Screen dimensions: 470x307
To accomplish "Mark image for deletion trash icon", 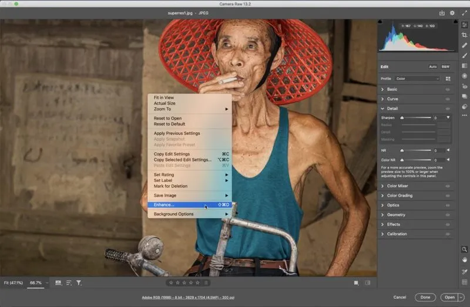I will 206,283.
